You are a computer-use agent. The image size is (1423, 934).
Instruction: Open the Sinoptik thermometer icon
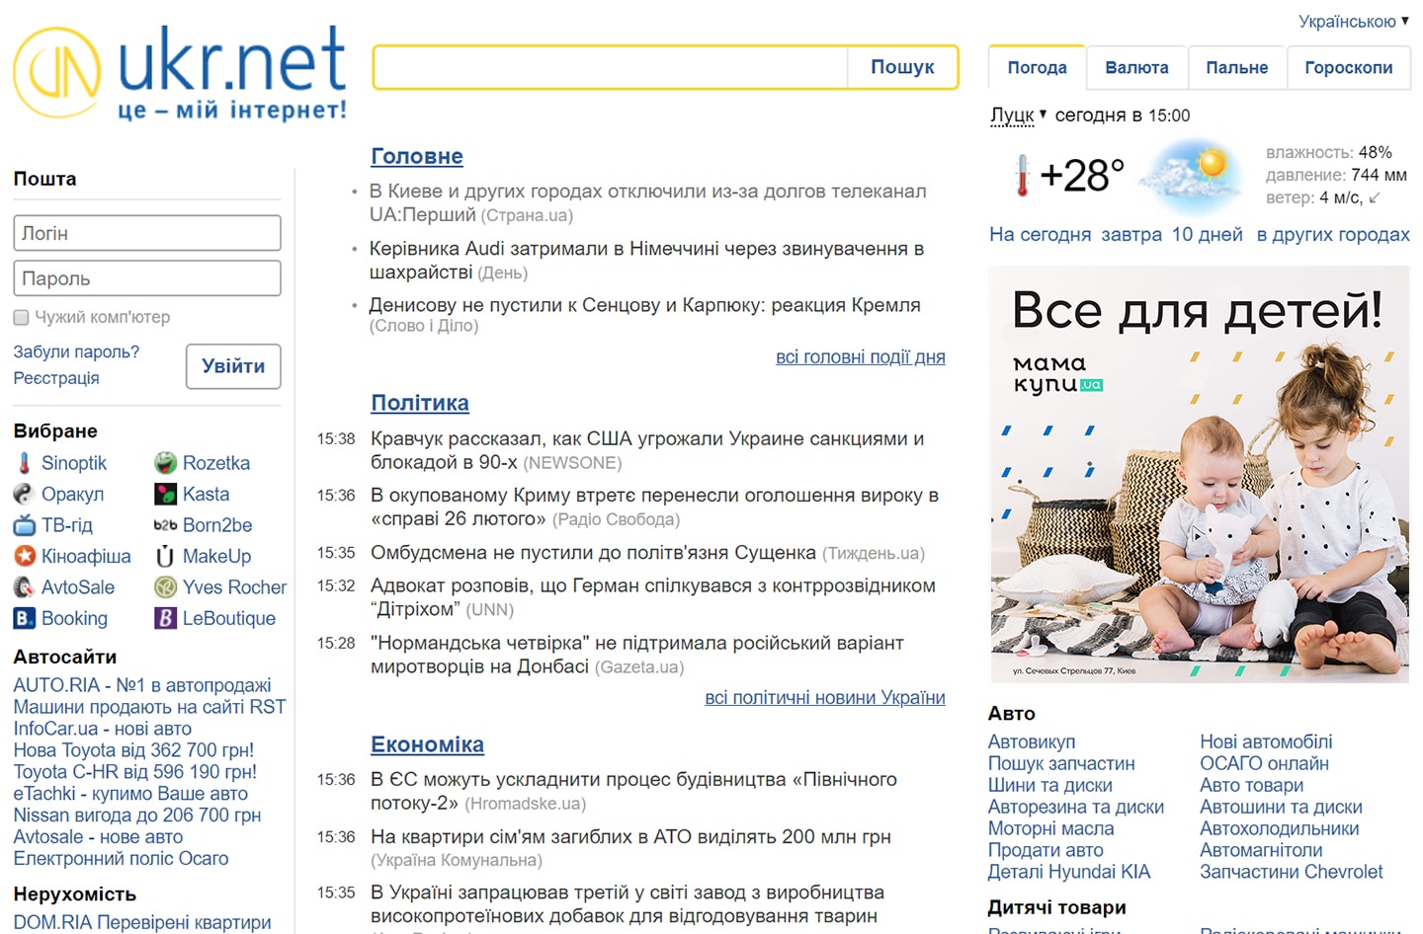[x=25, y=463]
